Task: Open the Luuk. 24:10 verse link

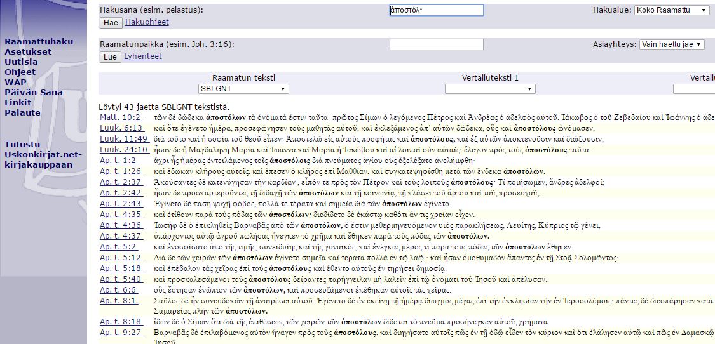Action: (124, 150)
